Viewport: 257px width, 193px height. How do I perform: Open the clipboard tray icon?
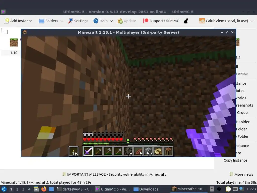228,189
